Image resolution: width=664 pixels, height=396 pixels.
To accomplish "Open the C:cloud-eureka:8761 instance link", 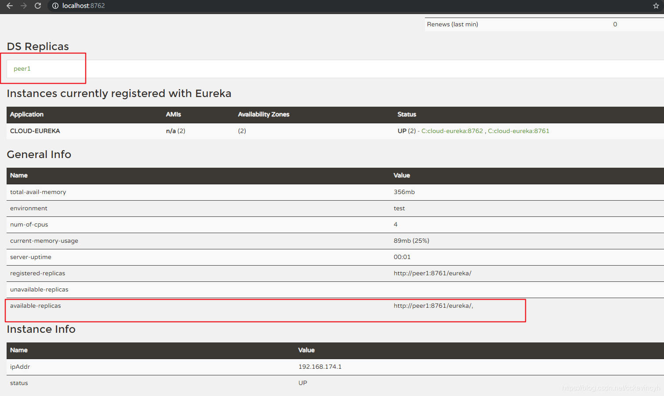I will (519, 131).
